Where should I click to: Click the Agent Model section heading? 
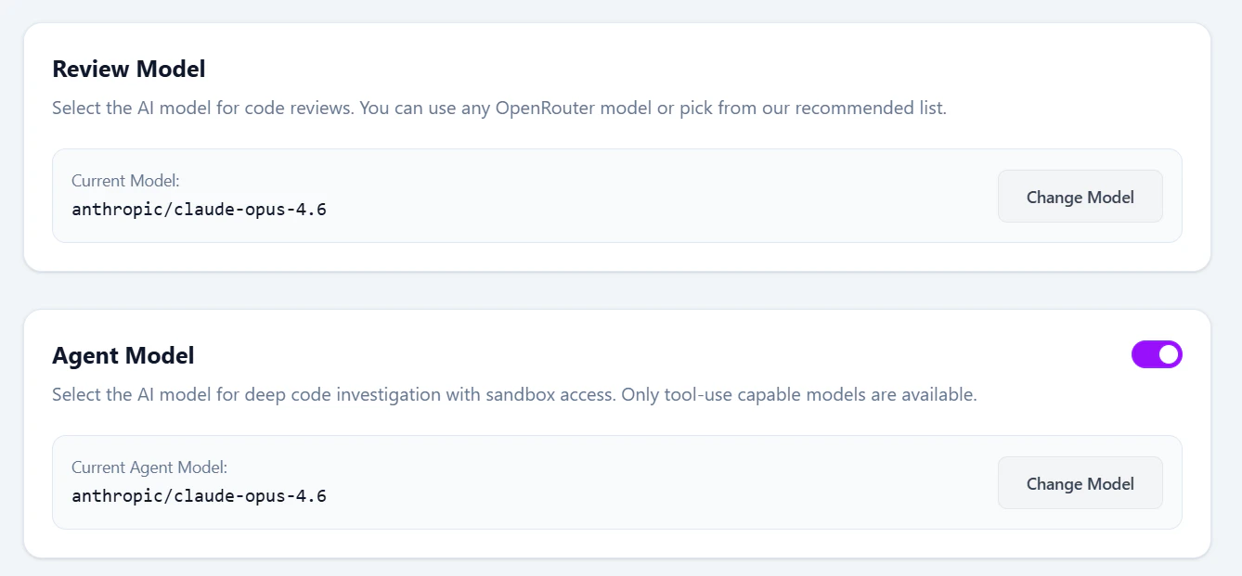(123, 355)
